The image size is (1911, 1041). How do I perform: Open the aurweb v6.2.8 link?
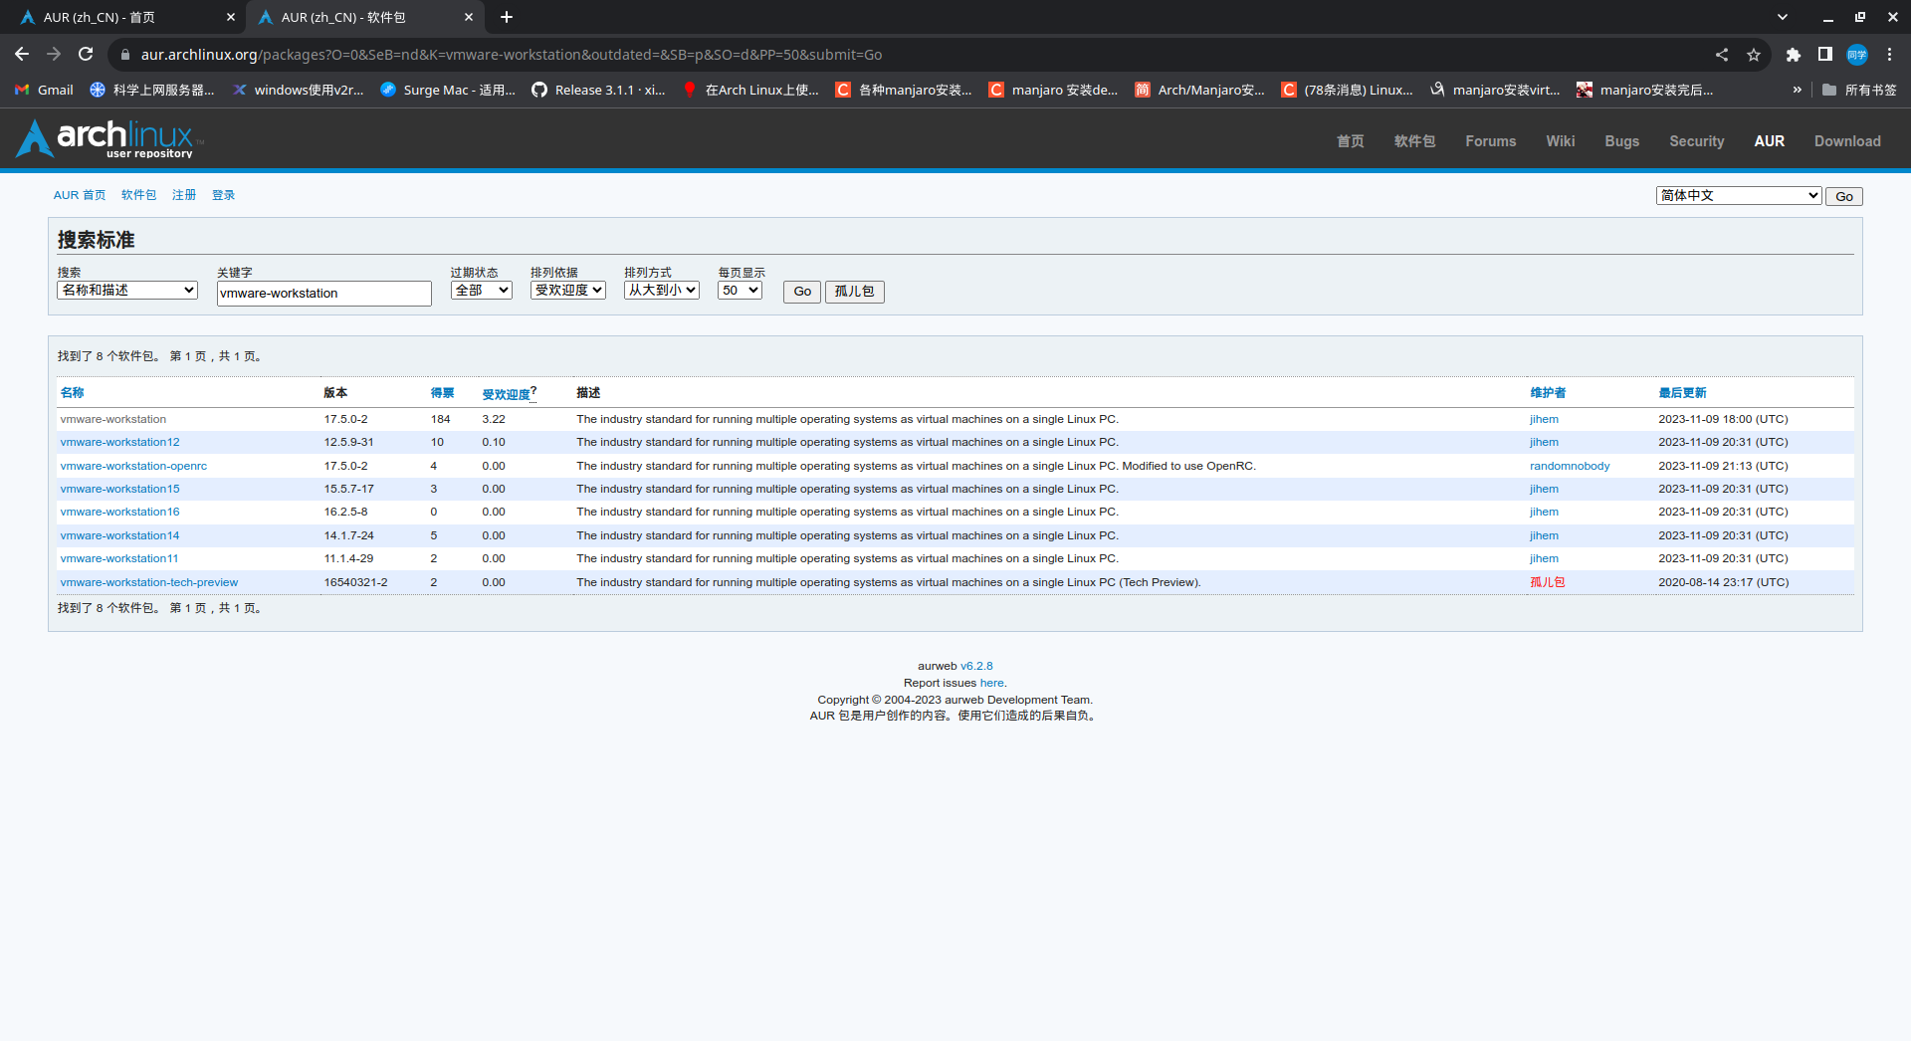click(x=976, y=666)
